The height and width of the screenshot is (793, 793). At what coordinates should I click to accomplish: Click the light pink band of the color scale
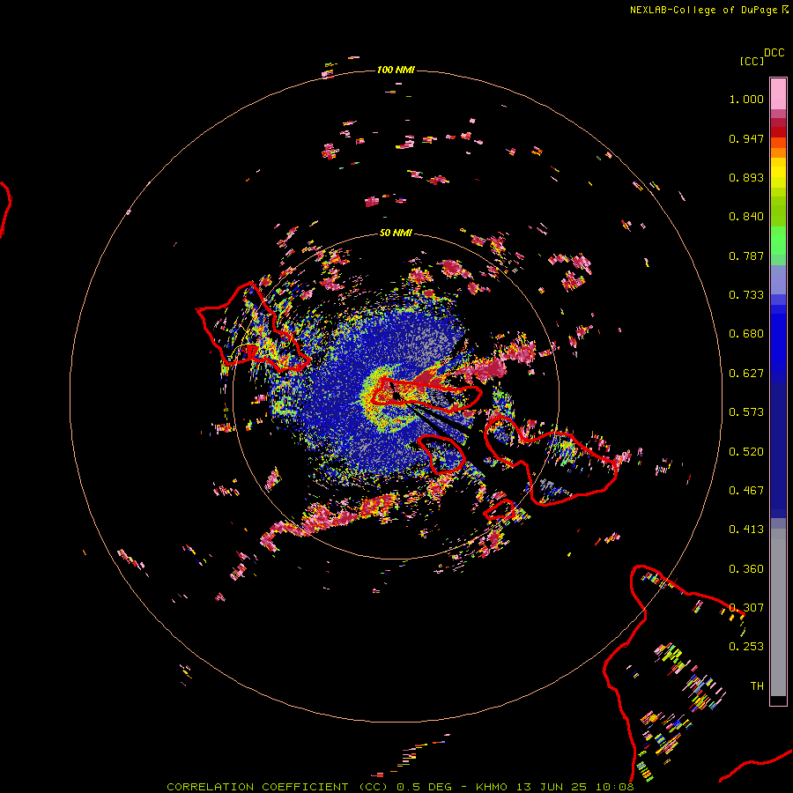(778, 93)
